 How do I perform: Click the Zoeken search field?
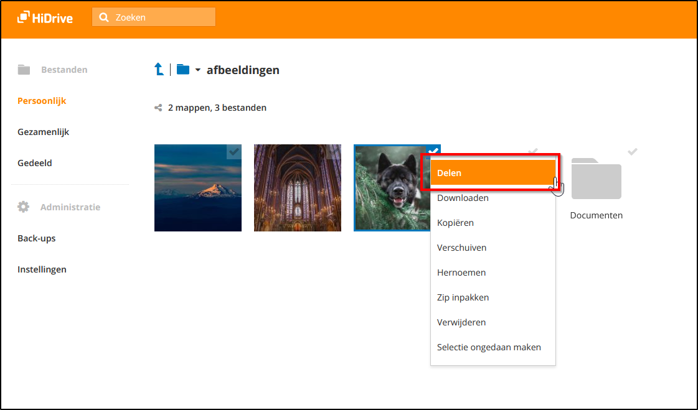coord(162,17)
